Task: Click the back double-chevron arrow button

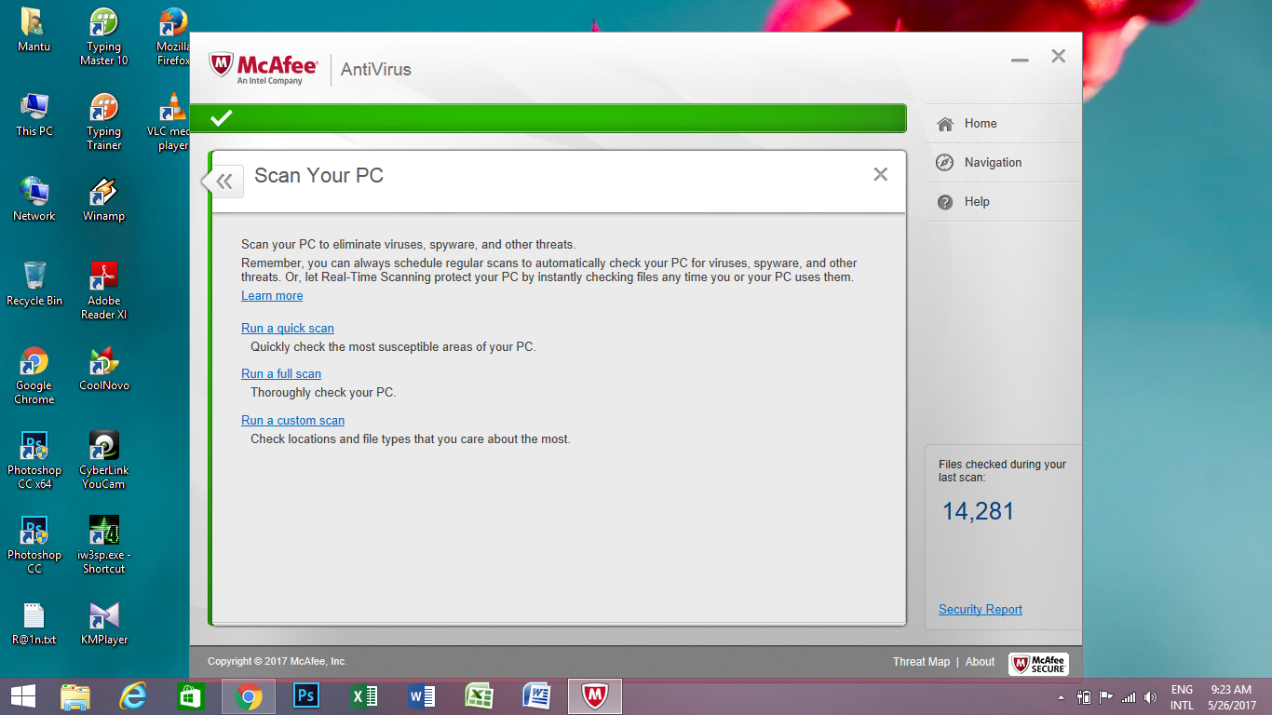Action: coord(223,182)
